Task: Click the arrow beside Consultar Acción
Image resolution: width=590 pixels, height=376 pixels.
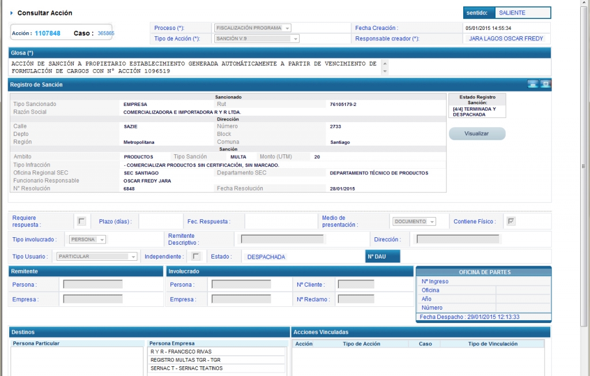Action: (12, 13)
